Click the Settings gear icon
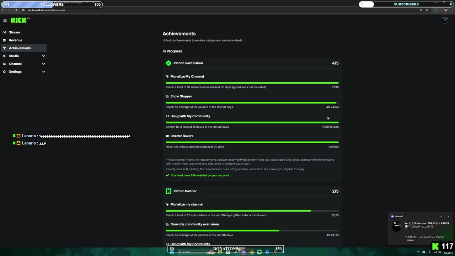455x256 pixels. tap(4, 71)
